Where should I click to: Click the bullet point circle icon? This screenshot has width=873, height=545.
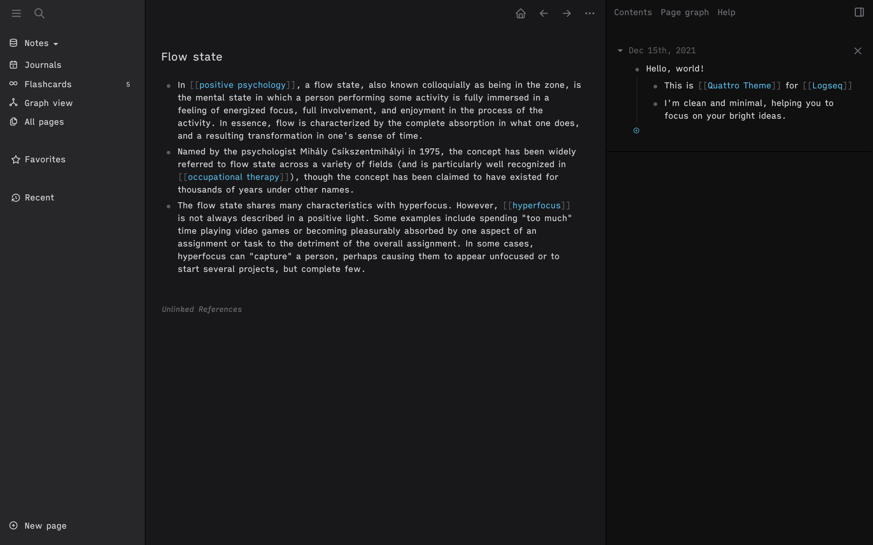tap(637, 130)
